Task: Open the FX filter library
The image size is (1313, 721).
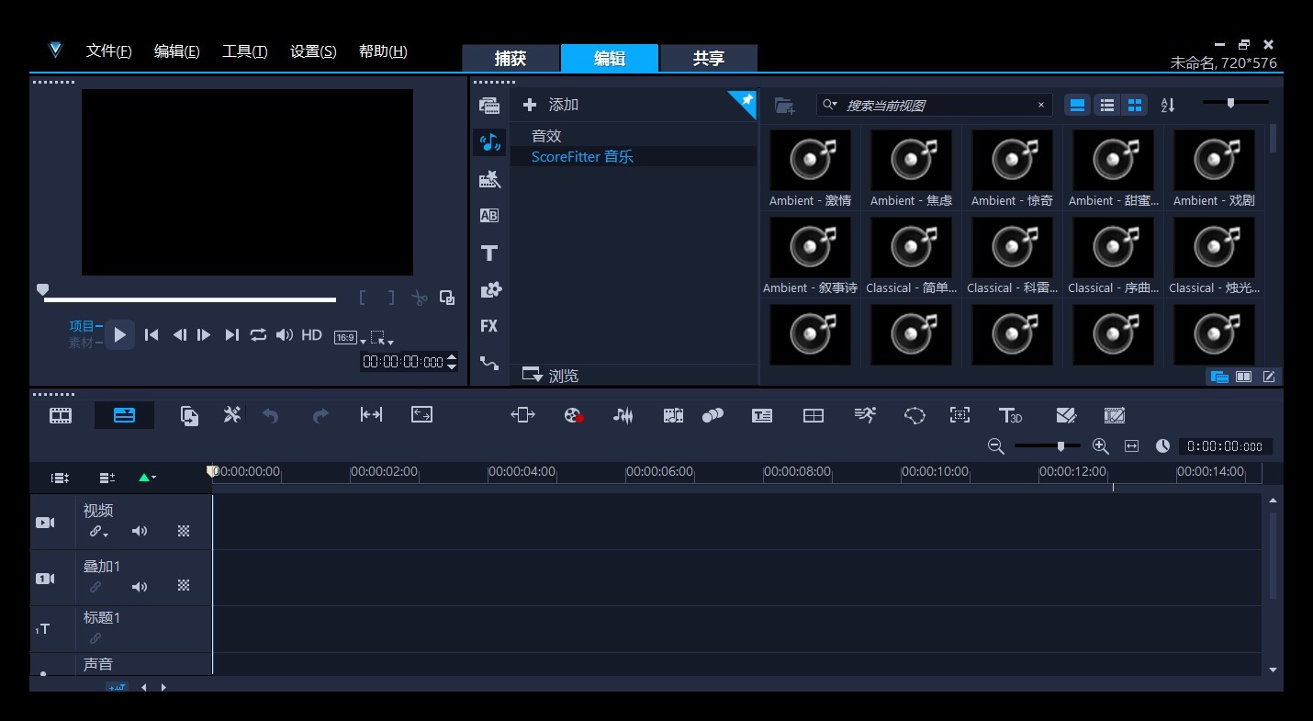Action: coord(489,326)
